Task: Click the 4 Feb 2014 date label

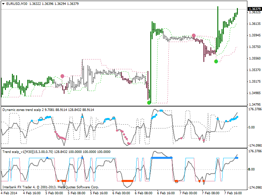Action: (x=9, y=193)
